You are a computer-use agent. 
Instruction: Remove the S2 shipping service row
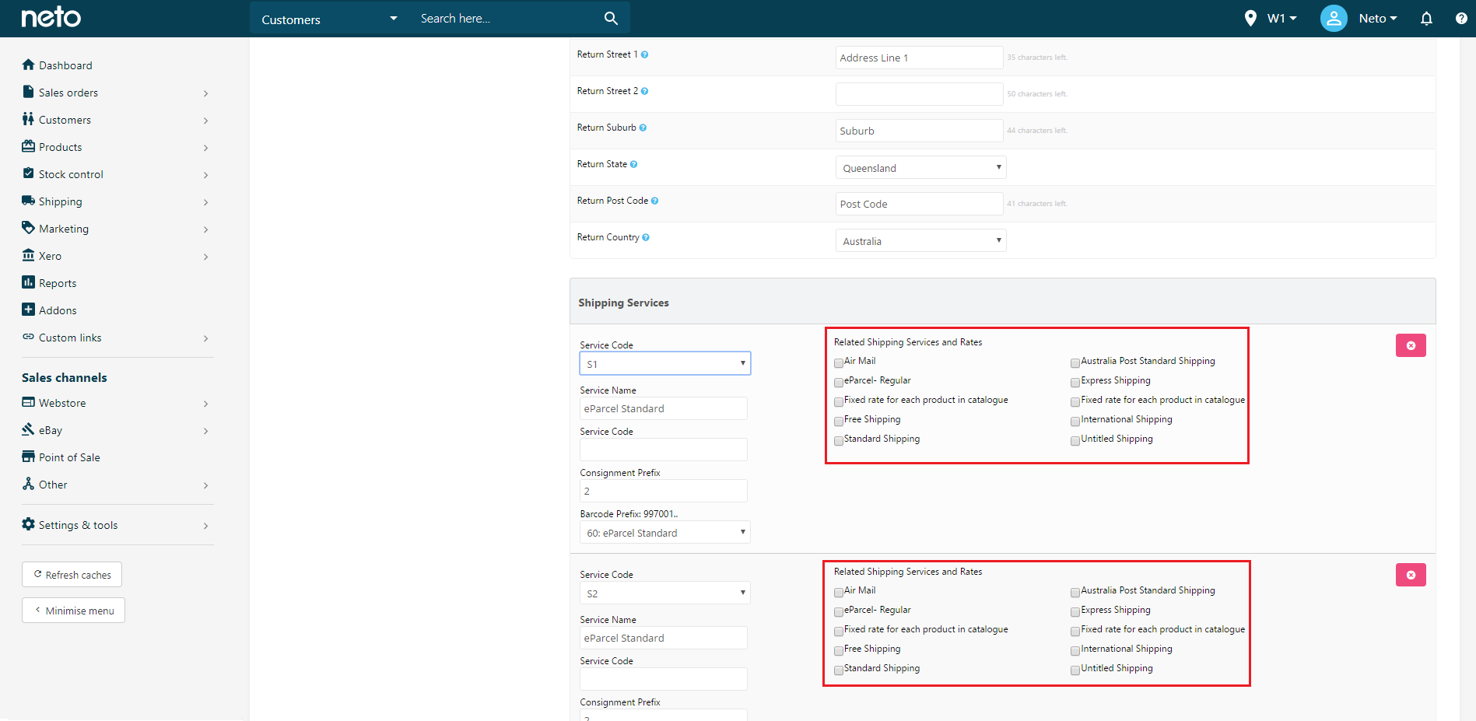[x=1411, y=575]
